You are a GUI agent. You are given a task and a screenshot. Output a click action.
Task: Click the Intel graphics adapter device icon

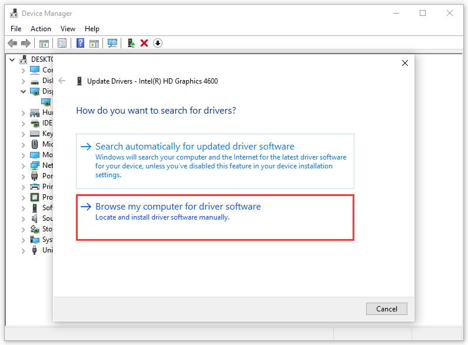[46, 102]
